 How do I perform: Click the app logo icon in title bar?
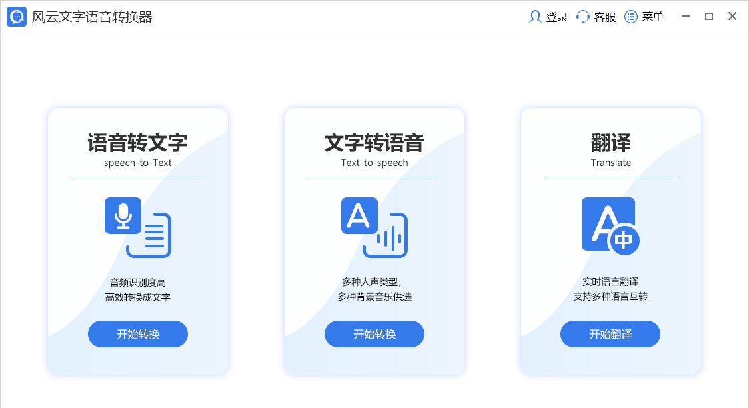point(17,17)
